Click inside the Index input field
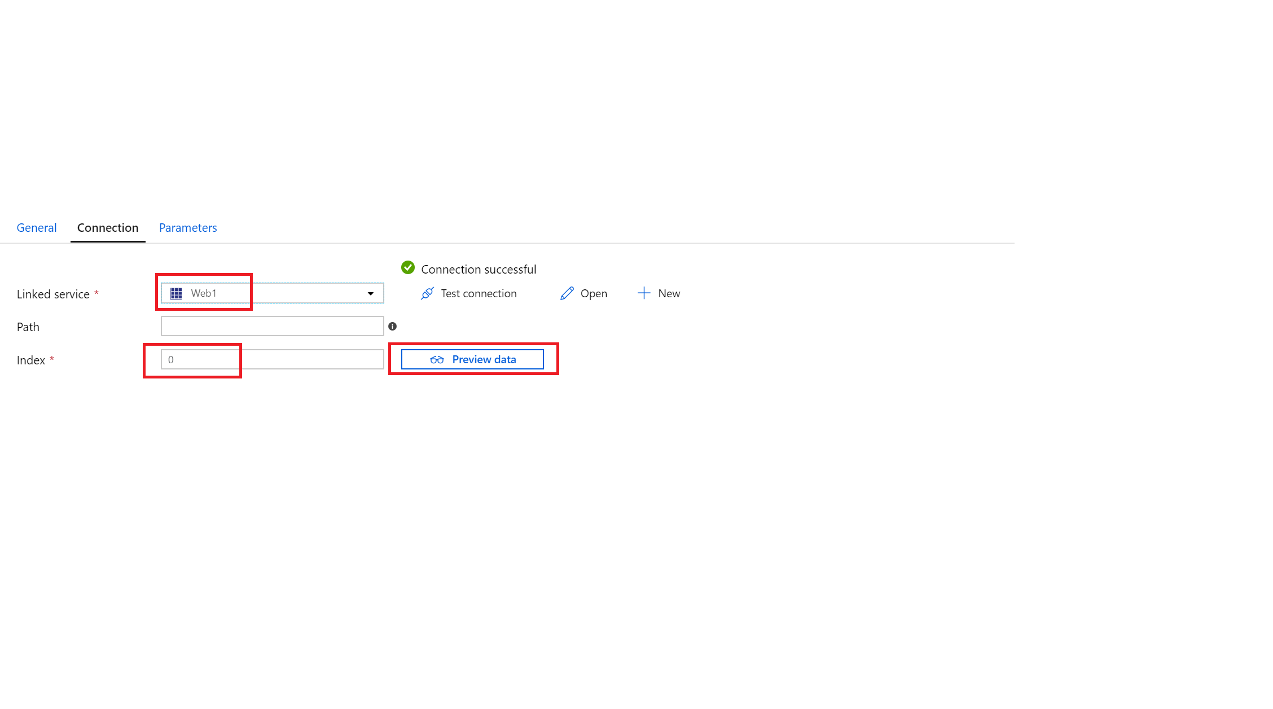Viewport: 1273px width, 709px height. (272, 359)
